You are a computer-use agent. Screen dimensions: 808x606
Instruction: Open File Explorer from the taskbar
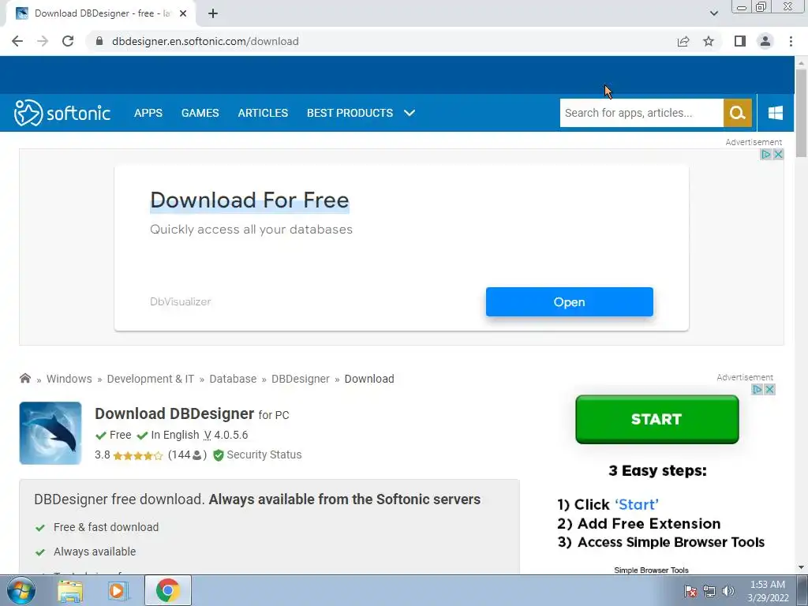click(70, 590)
